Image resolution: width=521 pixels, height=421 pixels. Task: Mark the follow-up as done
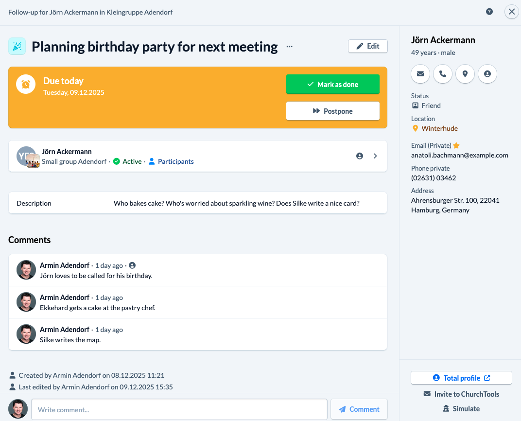[332, 84]
